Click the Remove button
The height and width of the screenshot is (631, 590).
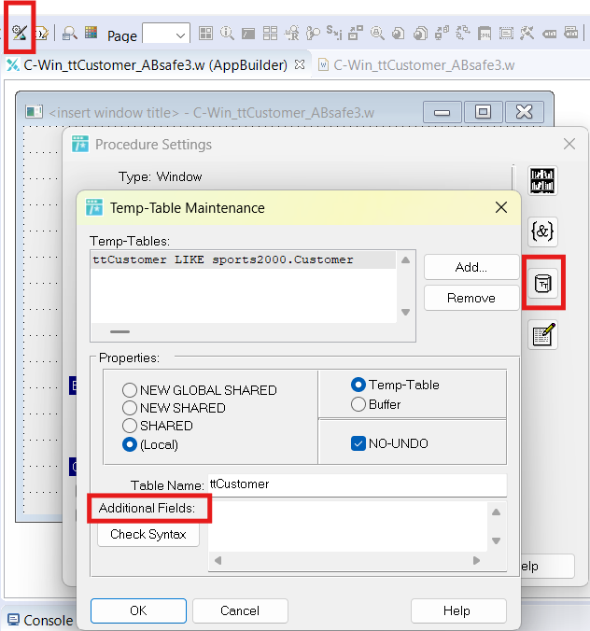coord(471,298)
